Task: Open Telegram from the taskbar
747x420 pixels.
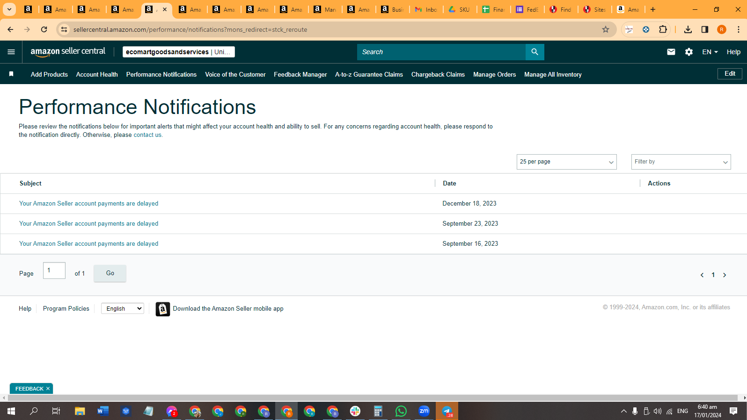Action: (x=447, y=411)
